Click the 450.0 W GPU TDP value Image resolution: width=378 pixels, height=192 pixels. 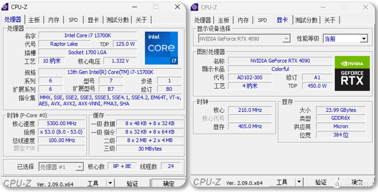317,86
